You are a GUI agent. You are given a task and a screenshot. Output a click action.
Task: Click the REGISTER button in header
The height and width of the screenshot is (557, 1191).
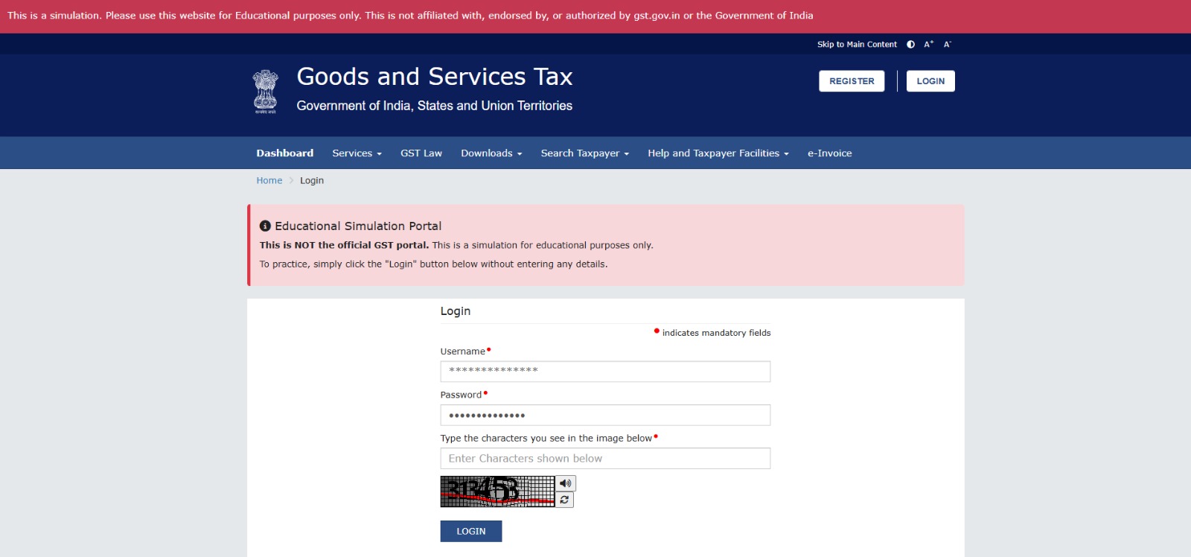pyautogui.click(x=852, y=81)
